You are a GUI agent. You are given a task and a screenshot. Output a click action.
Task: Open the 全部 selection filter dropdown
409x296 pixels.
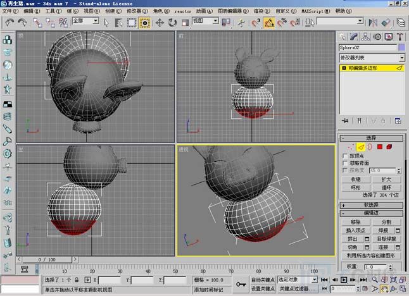coord(85,21)
